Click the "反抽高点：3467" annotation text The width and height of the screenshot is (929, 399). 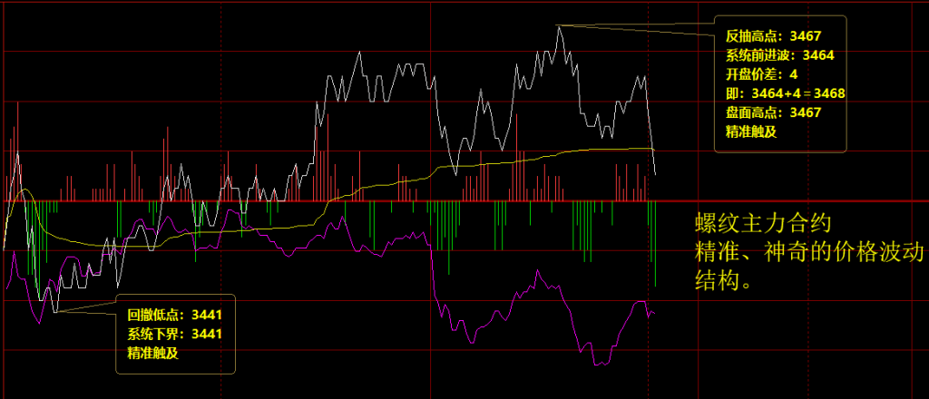click(x=773, y=36)
